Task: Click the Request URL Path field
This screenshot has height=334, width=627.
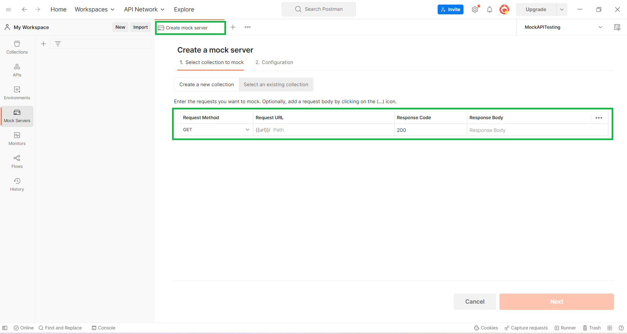Action: coord(323,130)
